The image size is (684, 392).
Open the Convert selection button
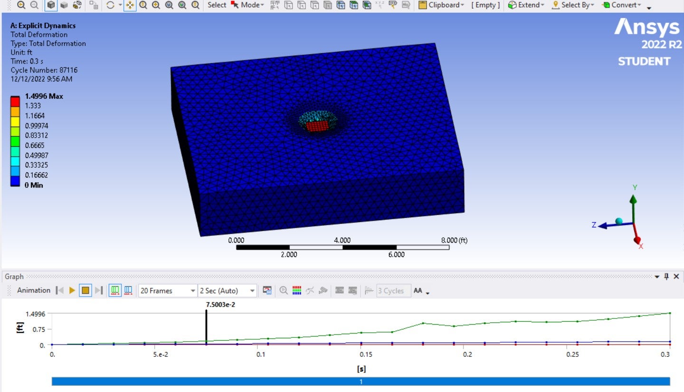pos(622,5)
